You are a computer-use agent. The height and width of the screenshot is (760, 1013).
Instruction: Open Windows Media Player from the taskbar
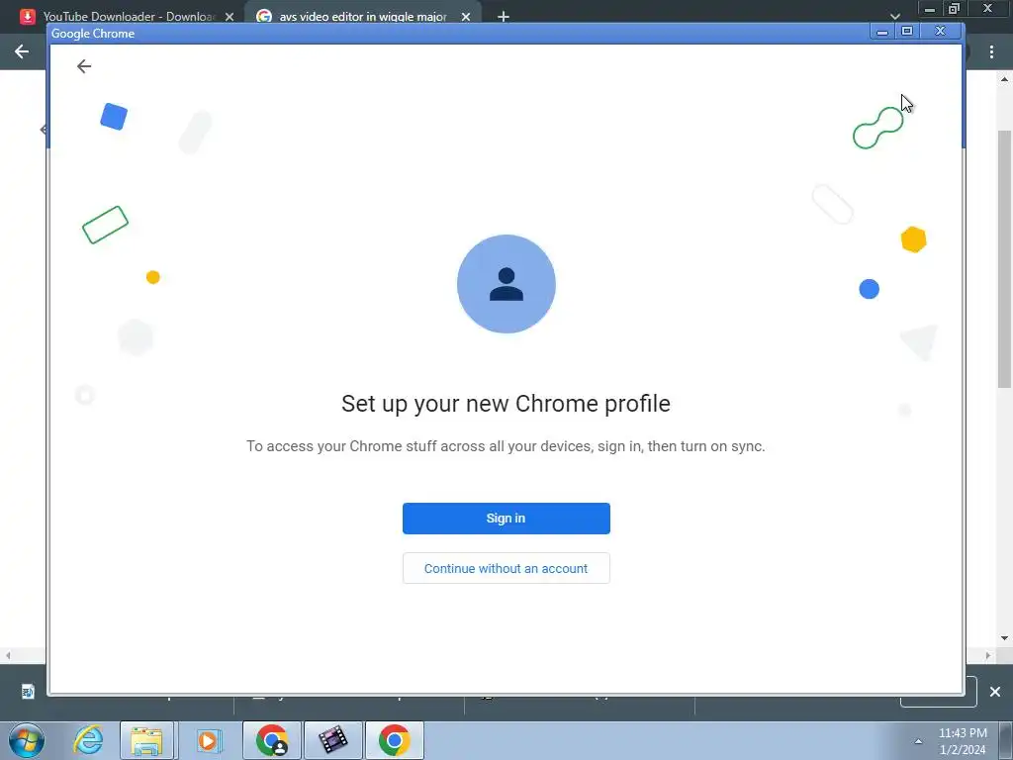pyautogui.click(x=209, y=740)
